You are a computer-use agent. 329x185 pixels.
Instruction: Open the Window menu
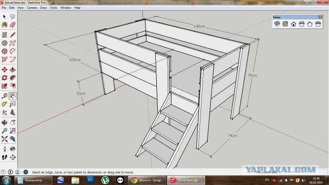[x=66, y=8]
